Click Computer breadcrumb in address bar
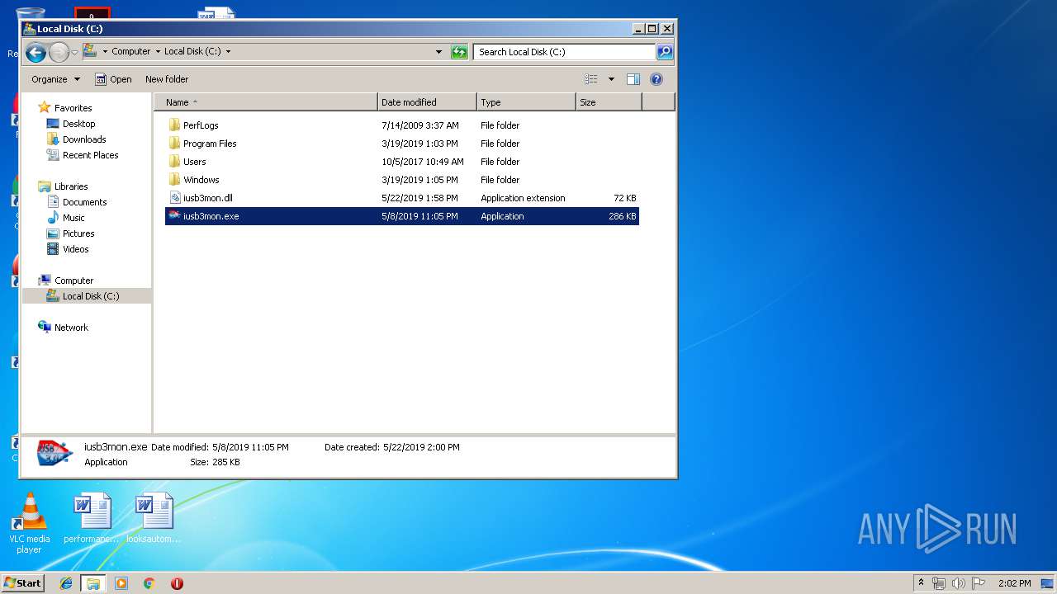 coord(131,51)
